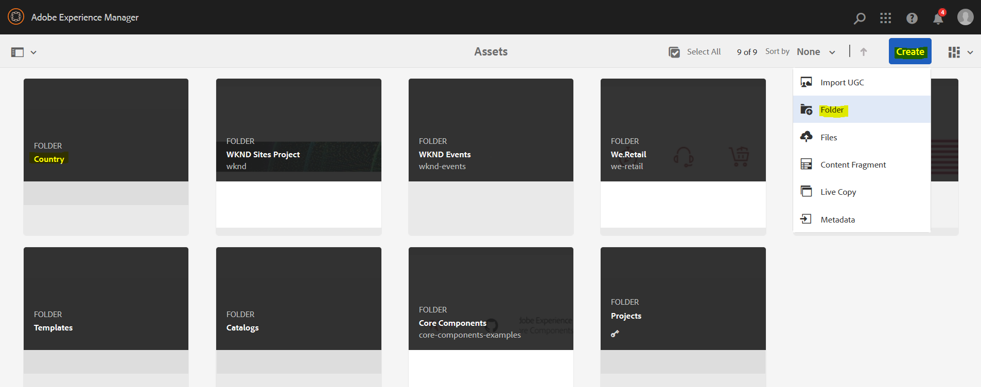This screenshot has height=387, width=981.
Task: Open the help question mark icon
Action: pos(912,19)
